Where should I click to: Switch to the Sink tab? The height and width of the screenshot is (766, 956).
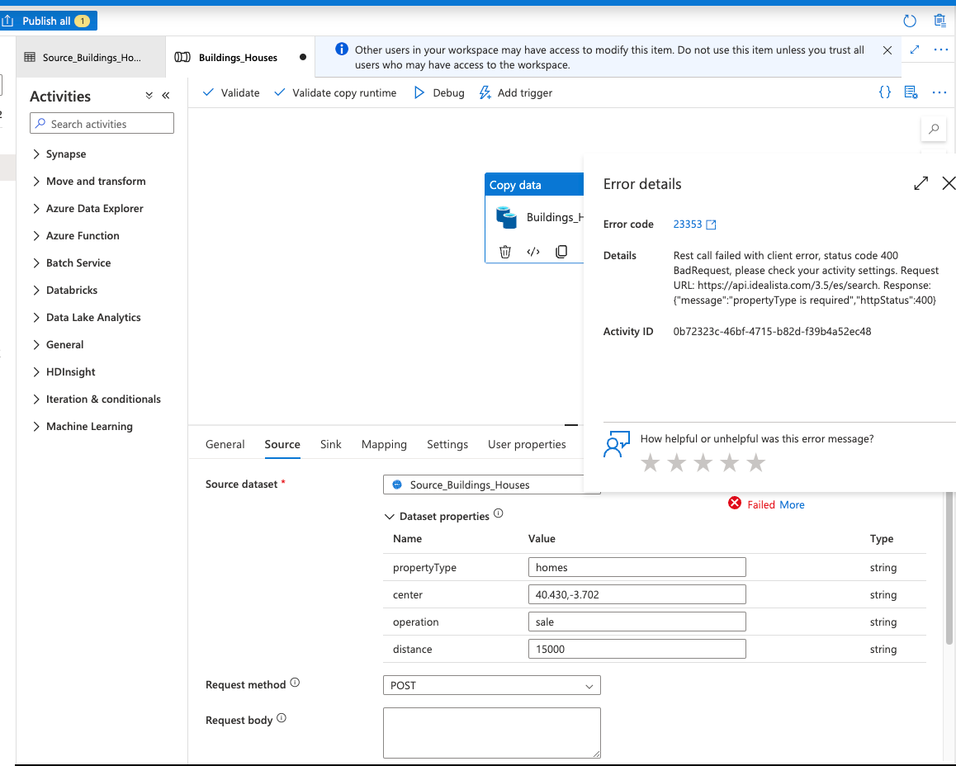click(x=330, y=444)
